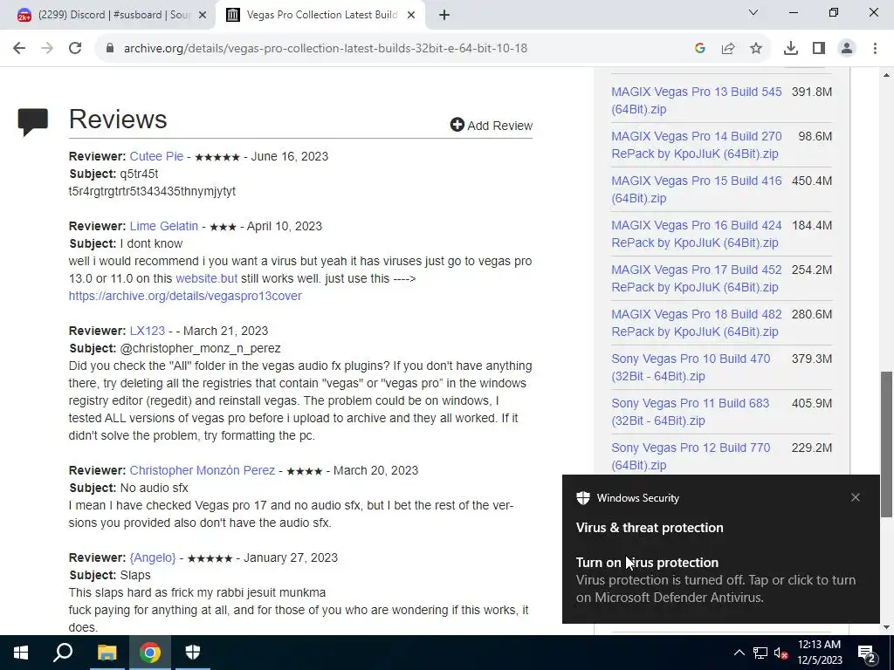Bookmark this page with the star icon
The height and width of the screenshot is (670, 894).
point(756,49)
